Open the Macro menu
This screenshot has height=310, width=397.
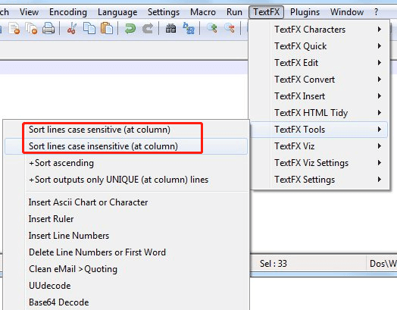click(x=203, y=12)
